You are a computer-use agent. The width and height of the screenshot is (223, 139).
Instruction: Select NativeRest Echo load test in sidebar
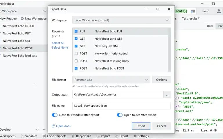click(24, 56)
